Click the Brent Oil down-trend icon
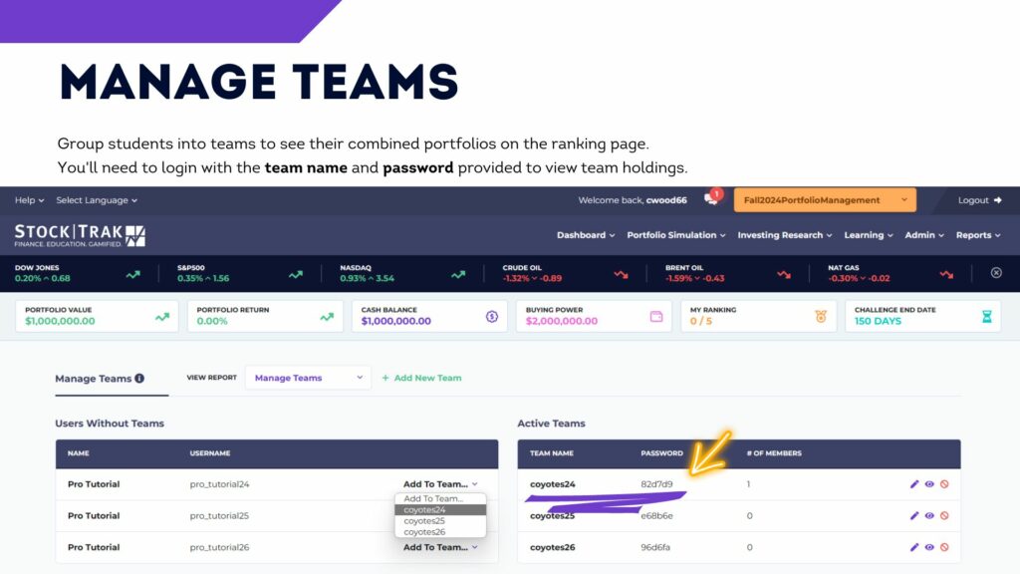This screenshot has width=1020, height=574. click(x=784, y=275)
